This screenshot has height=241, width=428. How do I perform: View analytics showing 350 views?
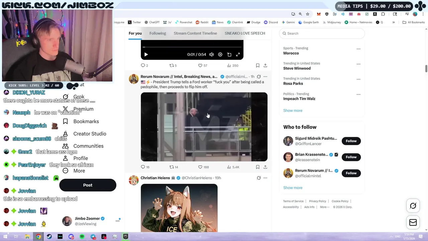232,66
